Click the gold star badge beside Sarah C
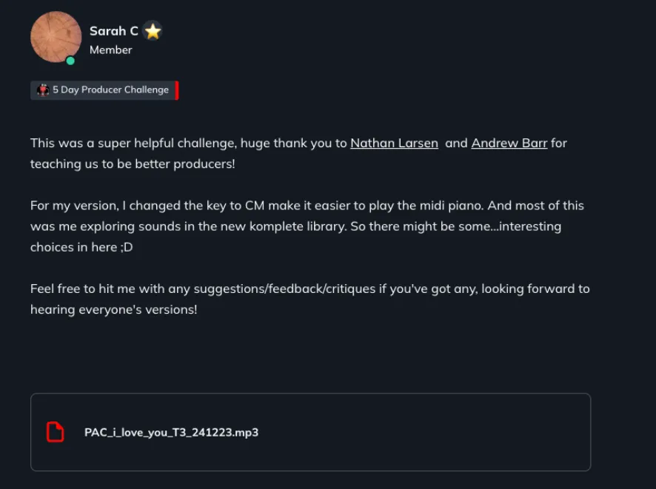This screenshot has height=489, width=656. click(153, 31)
